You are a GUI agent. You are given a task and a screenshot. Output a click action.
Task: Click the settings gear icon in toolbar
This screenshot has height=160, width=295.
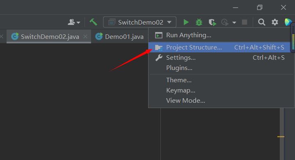(x=274, y=22)
